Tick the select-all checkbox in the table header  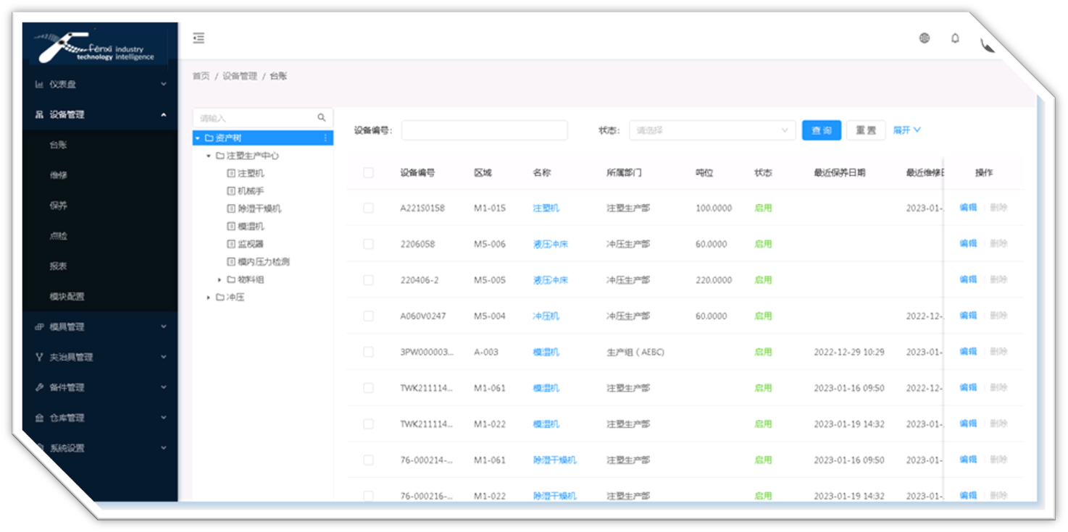pos(368,173)
